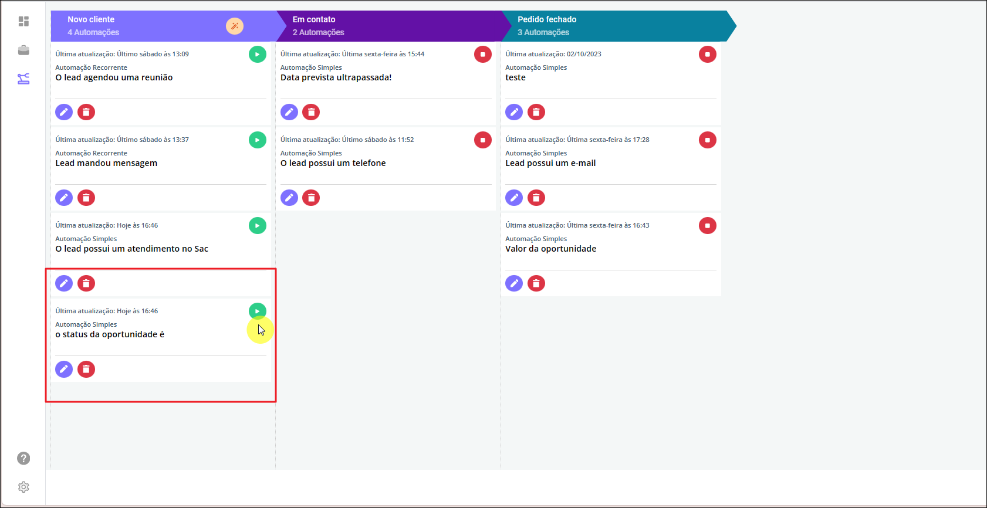987x508 pixels.
Task: Stop the 'Data prevista ultrapassada!' automation
Action: [482, 55]
